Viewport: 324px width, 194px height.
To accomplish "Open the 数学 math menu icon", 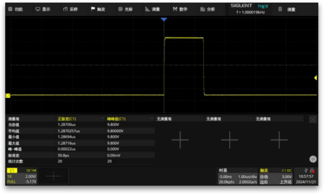I will (x=175, y=9).
